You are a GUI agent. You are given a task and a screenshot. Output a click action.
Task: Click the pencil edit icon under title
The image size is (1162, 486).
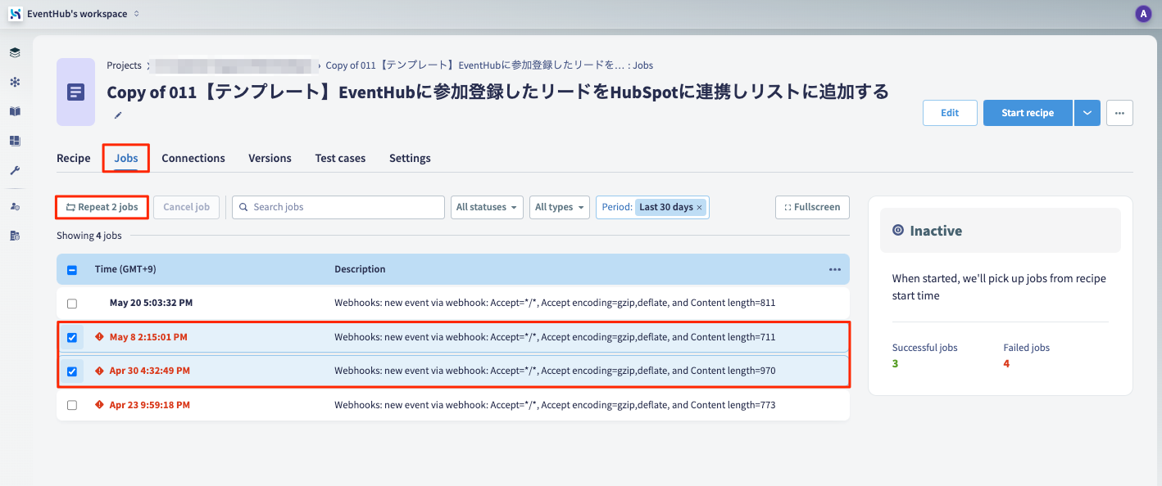pyautogui.click(x=117, y=115)
